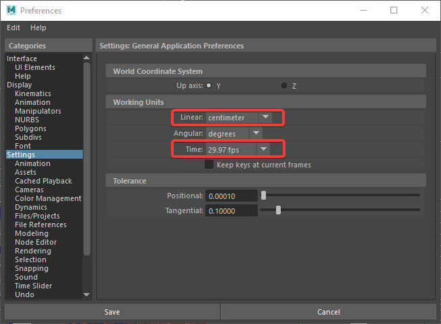Click the Save button
This screenshot has width=441, height=324.
(112, 312)
